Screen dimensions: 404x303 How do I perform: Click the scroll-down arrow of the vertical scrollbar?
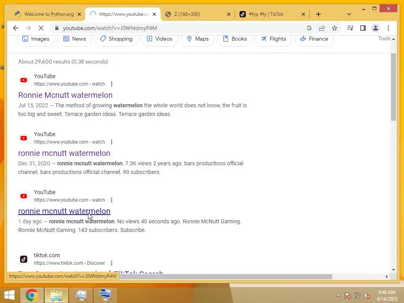tap(393, 270)
